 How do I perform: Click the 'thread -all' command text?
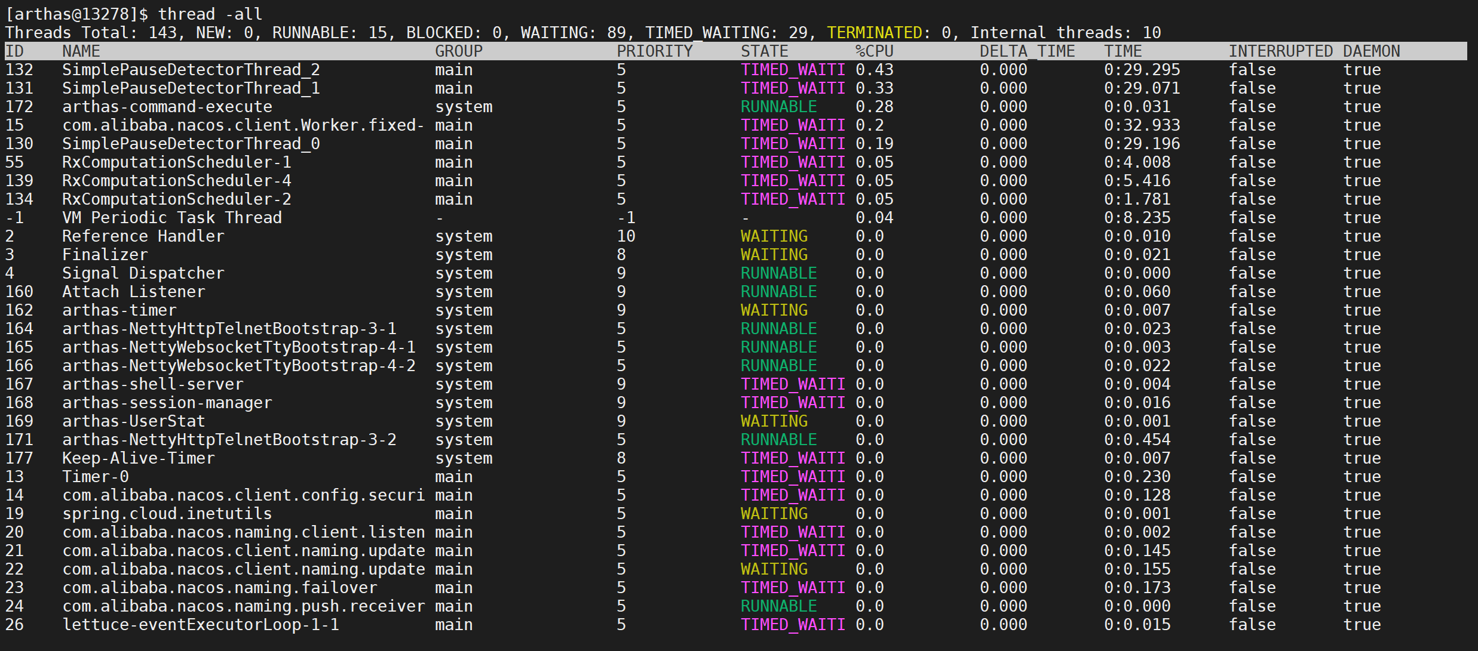coord(210,14)
